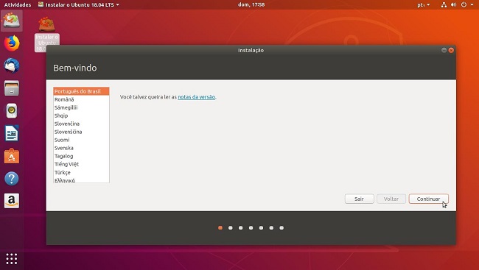Select Suomi language
The height and width of the screenshot is (270, 479).
pyautogui.click(x=81, y=140)
